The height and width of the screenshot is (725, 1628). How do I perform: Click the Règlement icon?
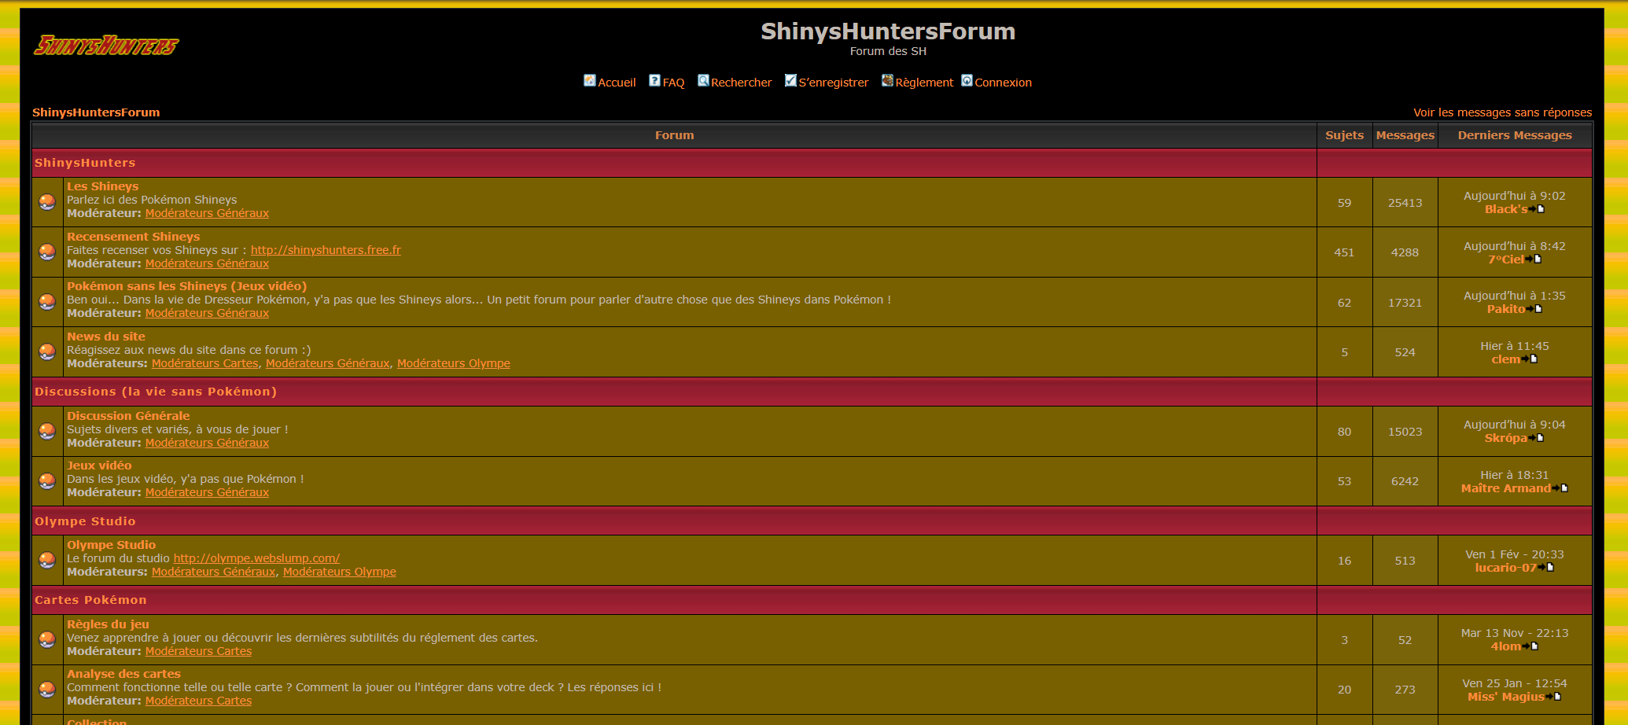click(887, 80)
